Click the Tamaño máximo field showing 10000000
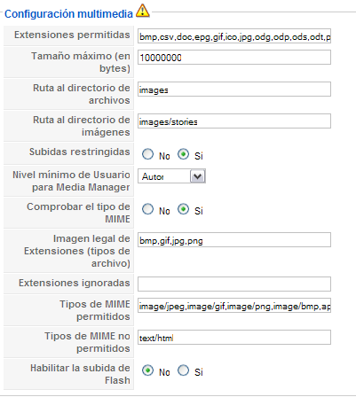 point(234,58)
